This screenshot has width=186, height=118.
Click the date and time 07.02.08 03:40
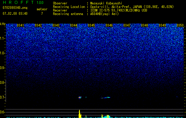click(15, 14)
